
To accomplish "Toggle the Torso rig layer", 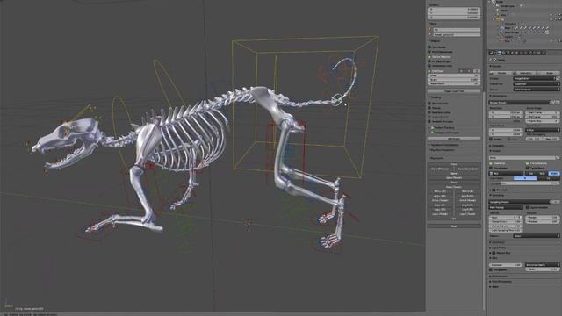I will coord(454,183).
